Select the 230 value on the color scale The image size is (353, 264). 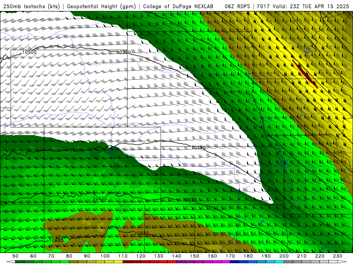click(x=338, y=256)
